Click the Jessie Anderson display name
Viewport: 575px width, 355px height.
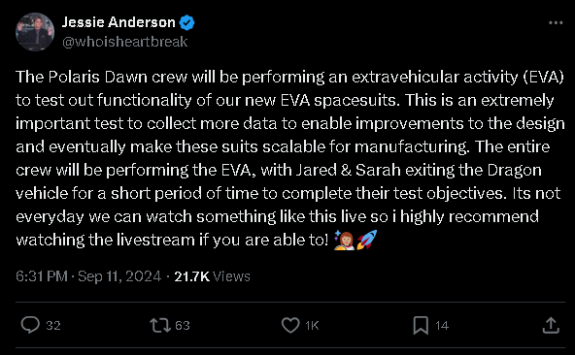(x=118, y=22)
